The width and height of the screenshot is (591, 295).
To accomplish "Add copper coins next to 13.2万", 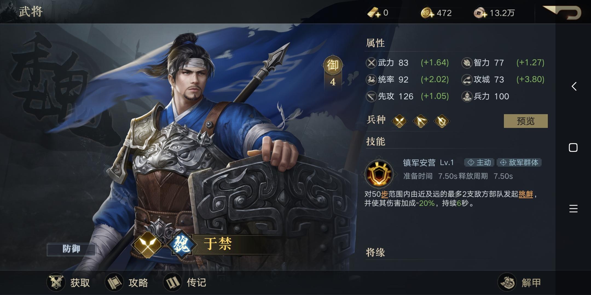I will point(480,13).
